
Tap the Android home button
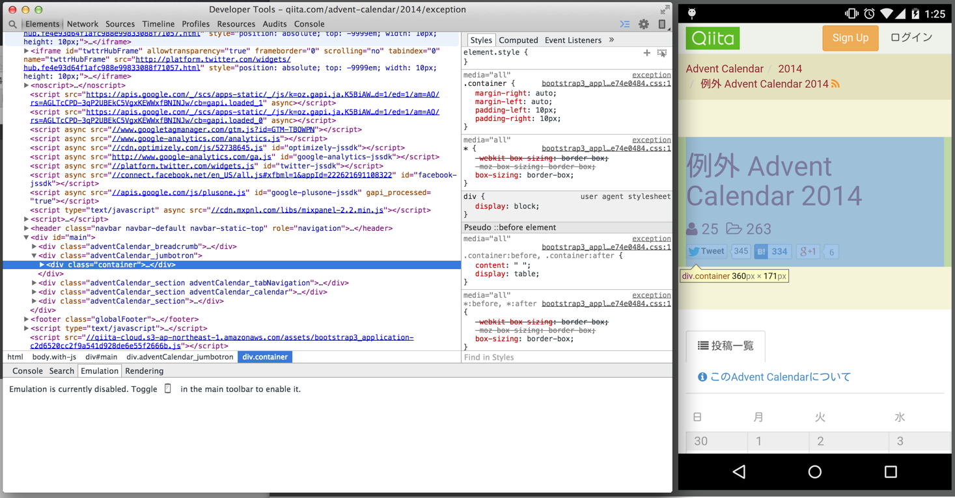point(815,472)
